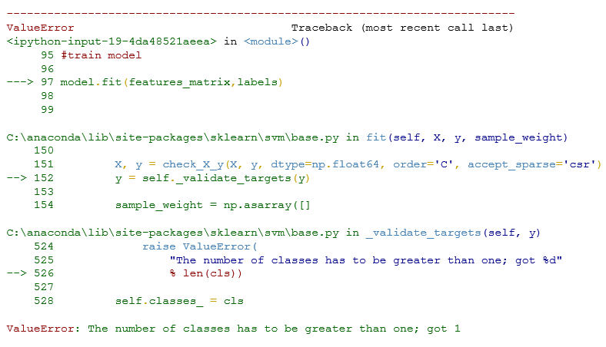606x347 pixels.
Task: Click line number 99
Action: 47,110
